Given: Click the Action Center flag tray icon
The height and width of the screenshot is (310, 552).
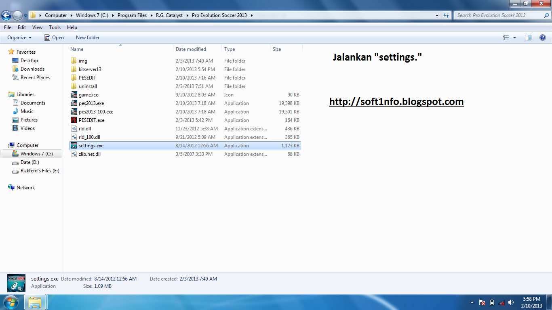Looking at the screenshot, I should (482, 302).
